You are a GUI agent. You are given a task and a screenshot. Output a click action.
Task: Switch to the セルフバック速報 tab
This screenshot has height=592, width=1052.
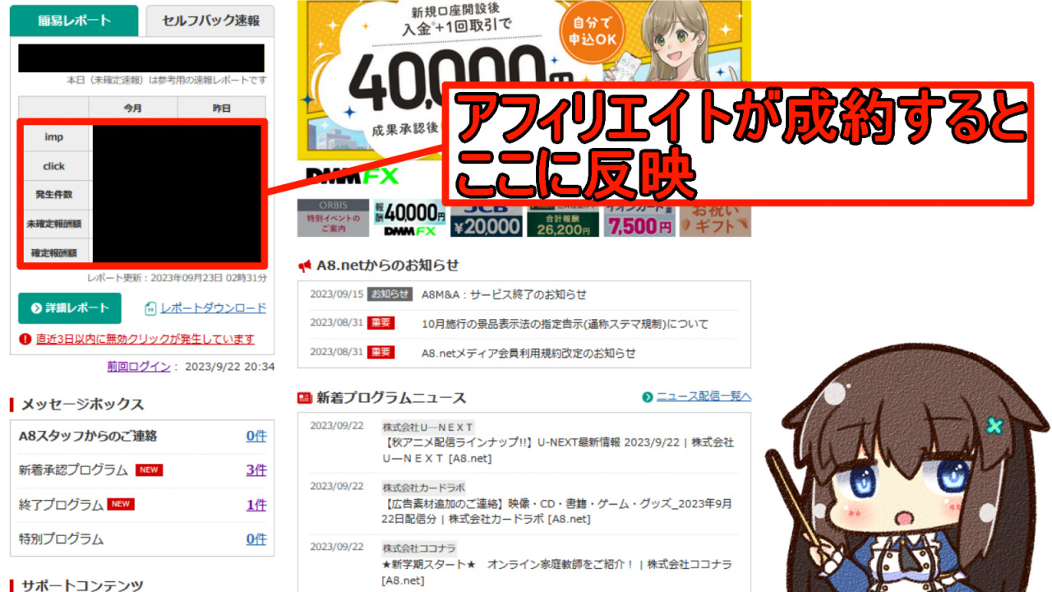click(x=210, y=21)
